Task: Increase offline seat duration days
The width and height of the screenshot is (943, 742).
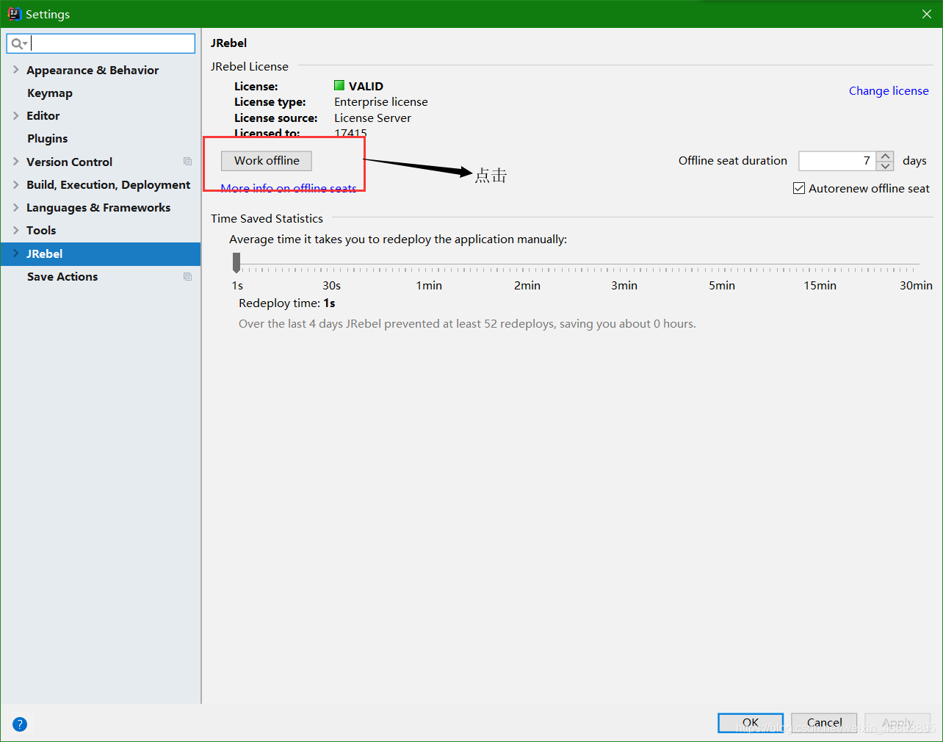Action: coord(886,156)
